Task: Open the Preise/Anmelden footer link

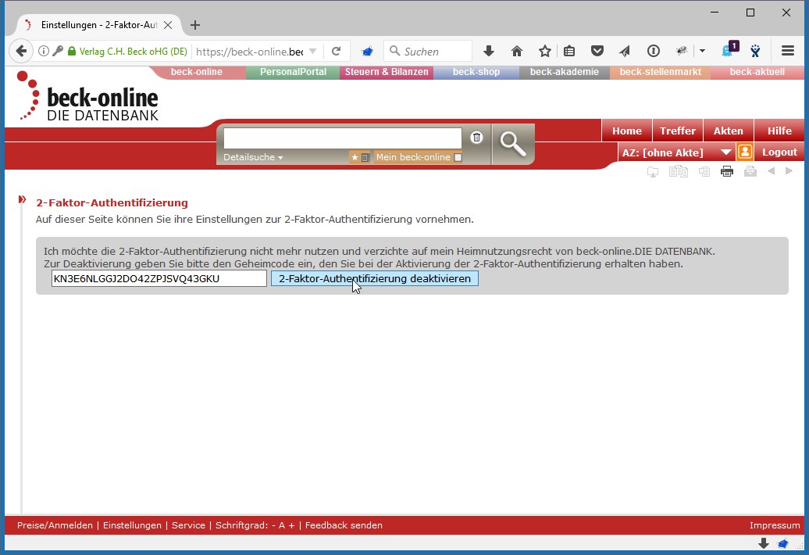Action: tap(55, 525)
